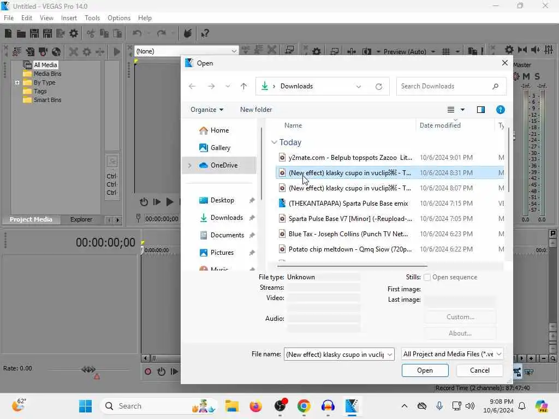Click the microphone icon in system tray
This screenshot has height=419, width=559.
(439, 406)
